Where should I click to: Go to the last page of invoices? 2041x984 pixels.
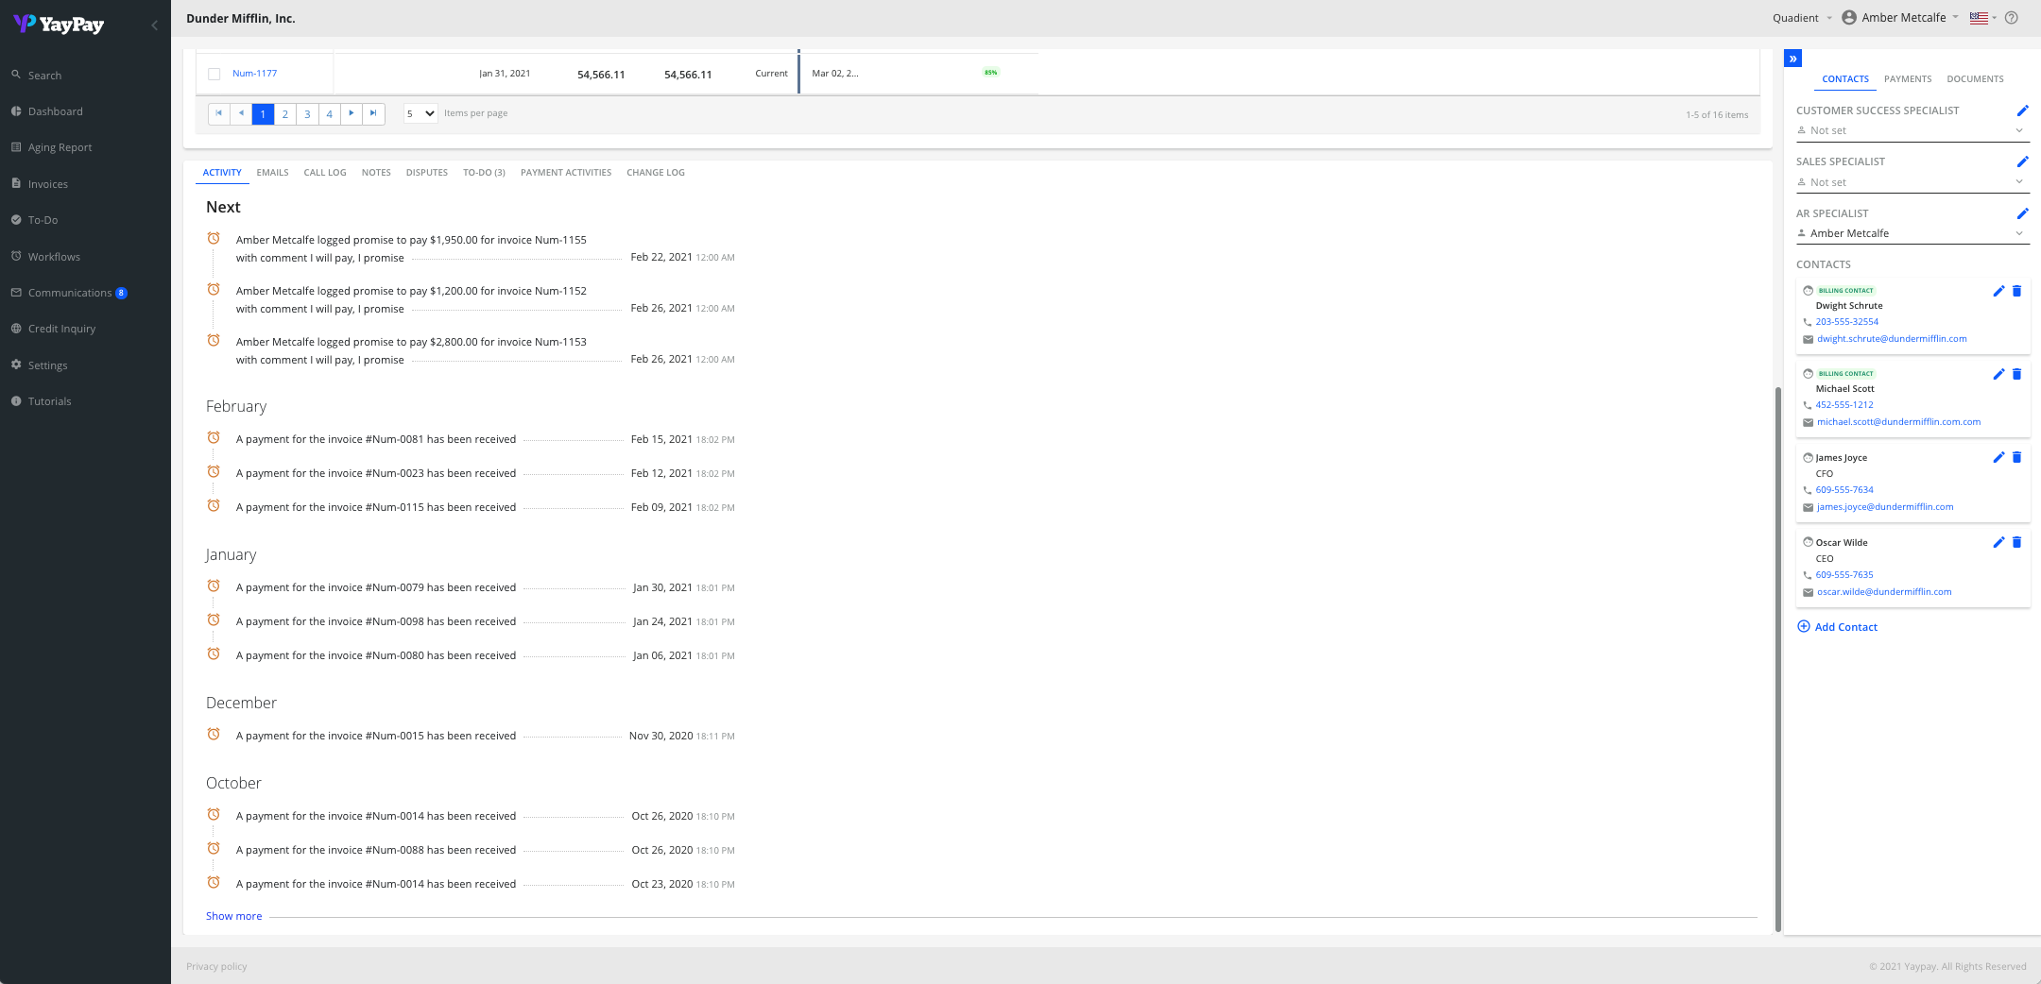(x=373, y=113)
